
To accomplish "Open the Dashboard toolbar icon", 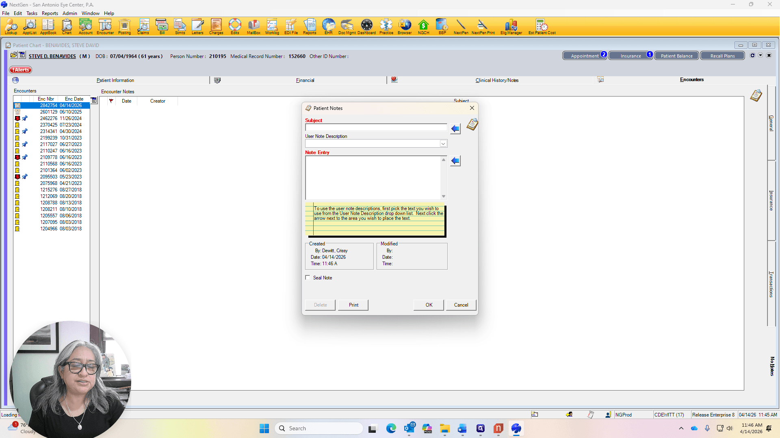I will 366,27.
